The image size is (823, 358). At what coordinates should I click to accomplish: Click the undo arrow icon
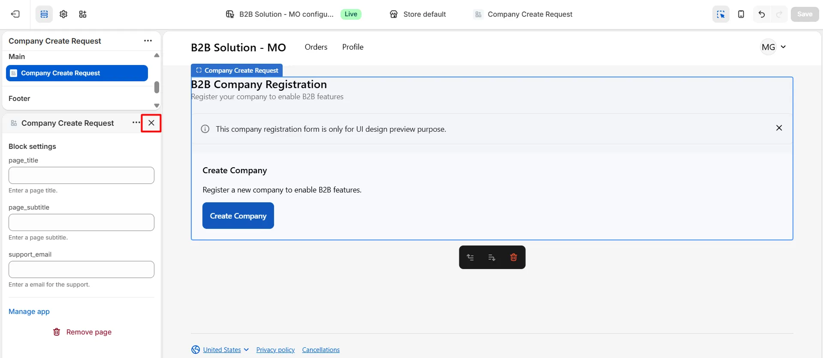coord(761,14)
